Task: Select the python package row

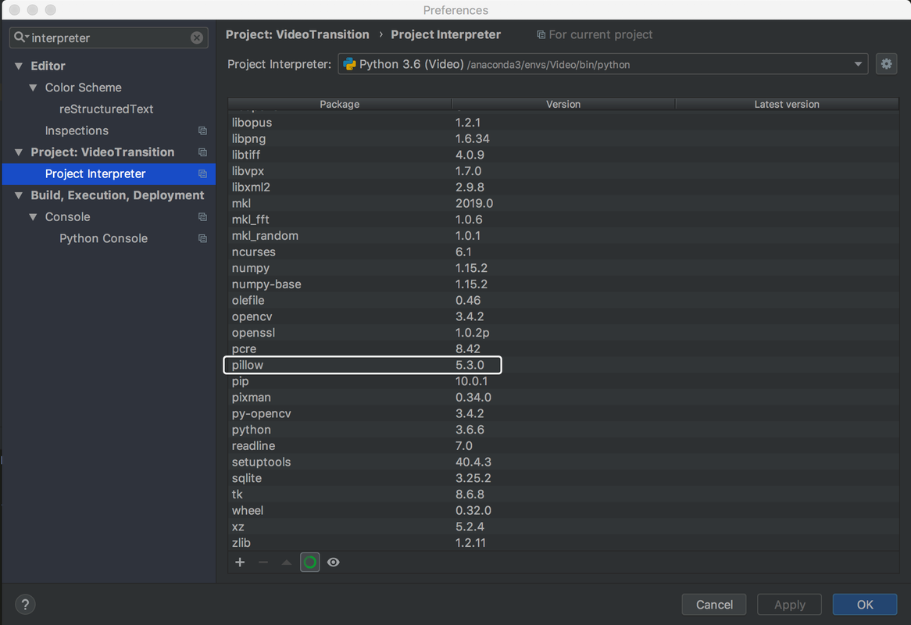Action: click(x=563, y=430)
